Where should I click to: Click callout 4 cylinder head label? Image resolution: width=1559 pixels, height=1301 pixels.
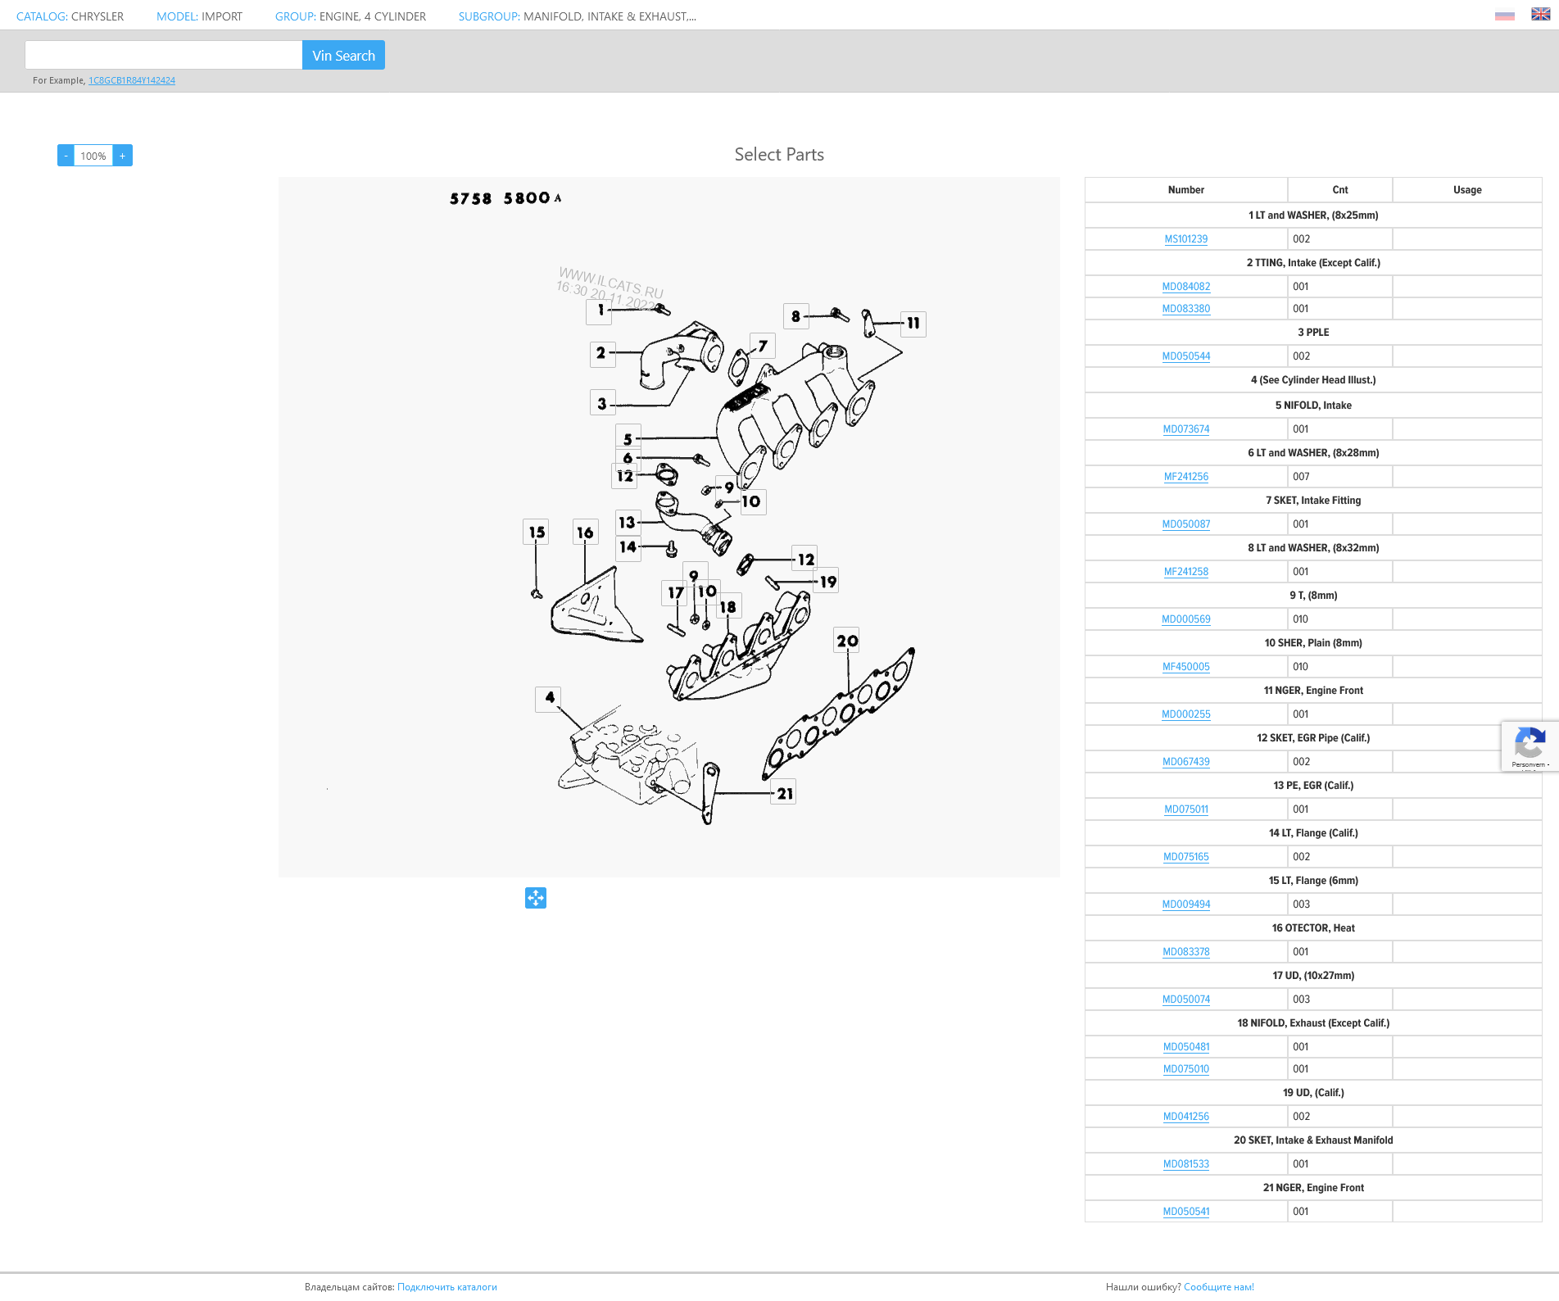pos(549,698)
